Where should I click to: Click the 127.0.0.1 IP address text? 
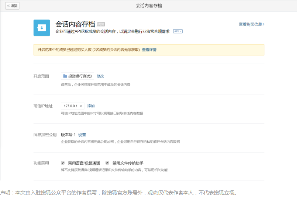click(70, 106)
